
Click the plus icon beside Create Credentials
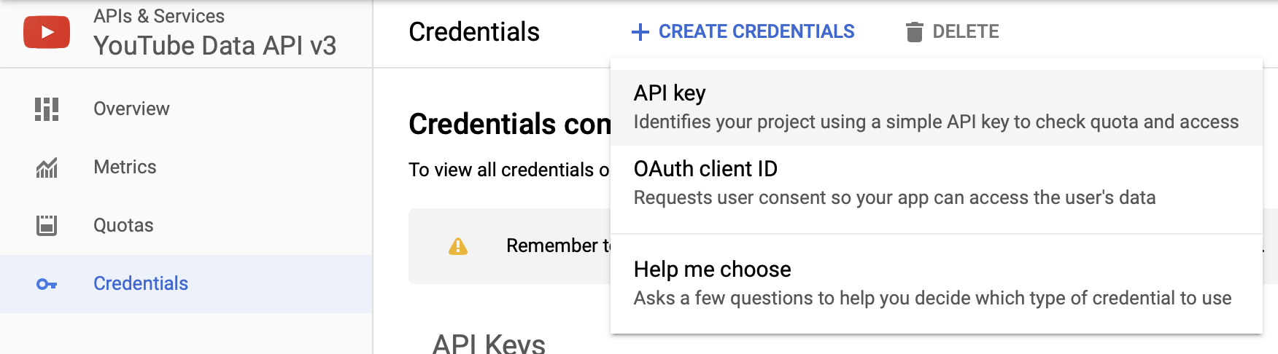(x=640, y=32)
